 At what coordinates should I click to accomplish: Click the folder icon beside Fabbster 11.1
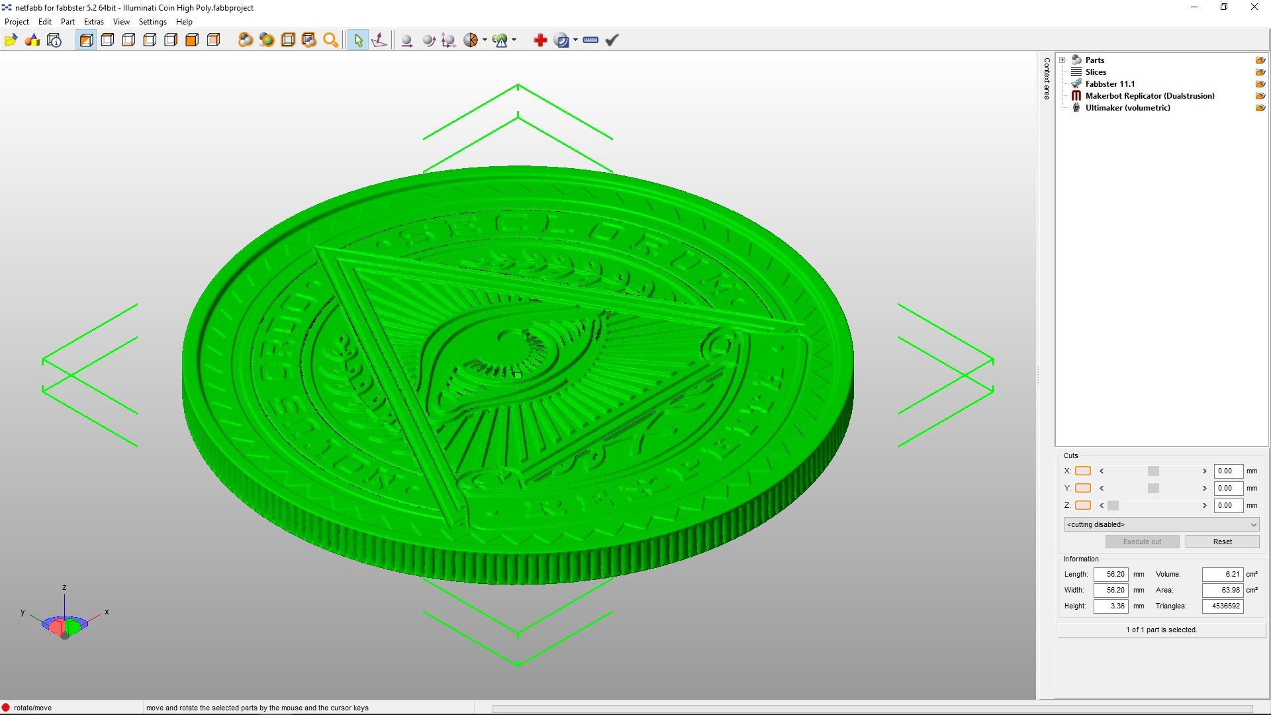(x=1260, y=84)
